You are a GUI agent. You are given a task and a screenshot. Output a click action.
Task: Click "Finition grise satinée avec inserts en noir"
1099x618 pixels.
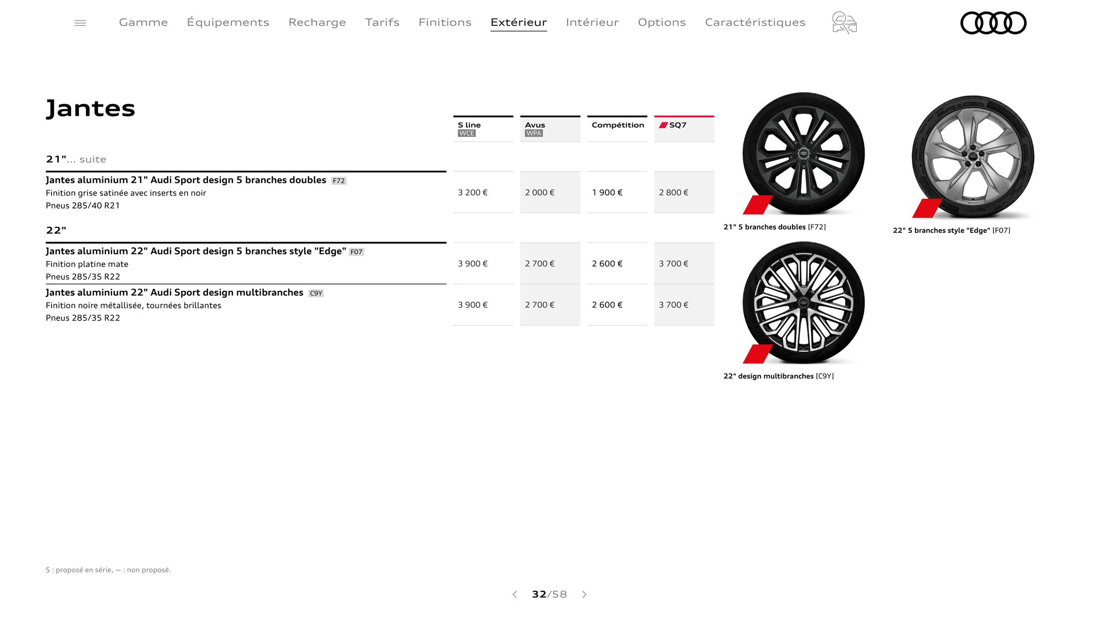pos(126,193)
